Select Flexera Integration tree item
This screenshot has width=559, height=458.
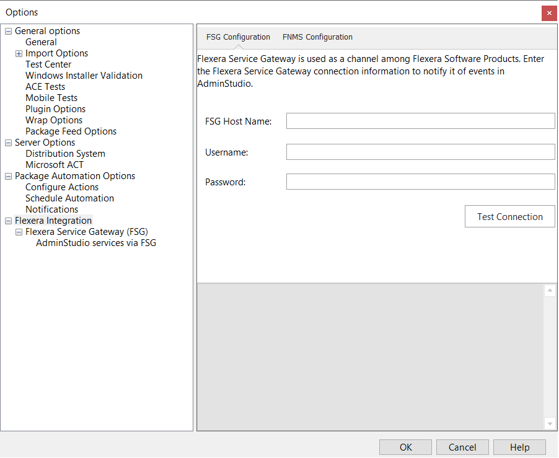coord(53,221)
